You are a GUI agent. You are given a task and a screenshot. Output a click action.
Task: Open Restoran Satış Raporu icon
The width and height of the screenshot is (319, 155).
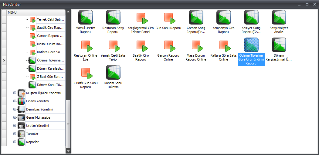click(x=113, y=17)
